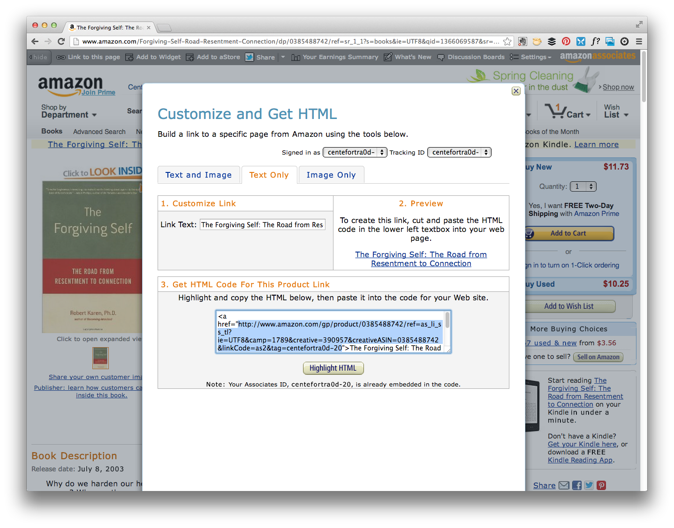Screen dimensions: 674x528
Task: Click the used & new offers link
Action: [551, 343]
